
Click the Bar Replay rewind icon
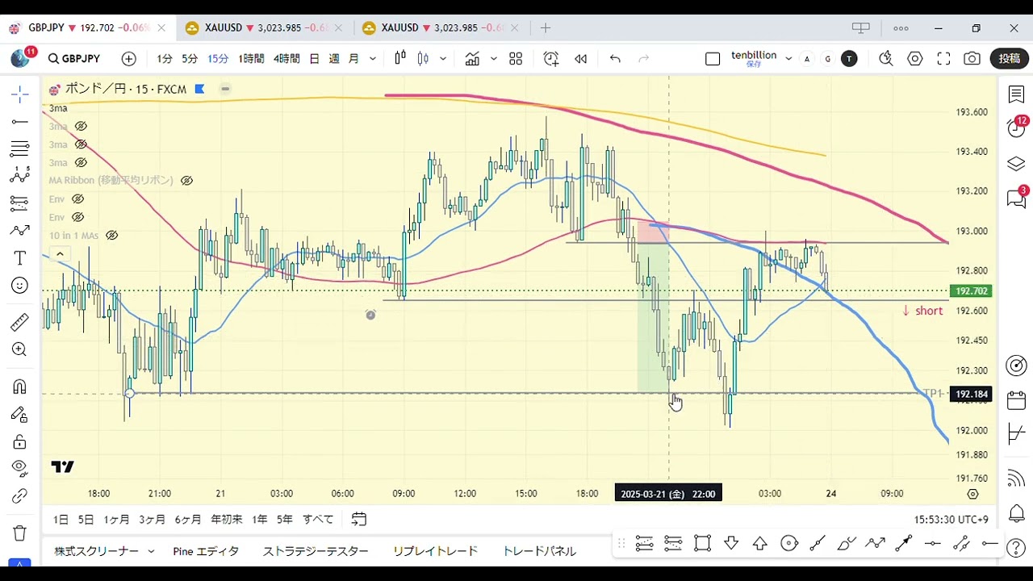click(580, 59)
